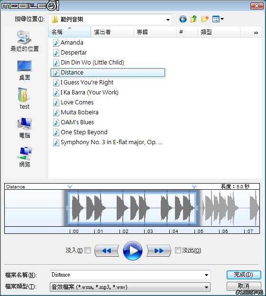Enable the 淡入 fade-in checkbox
The width and height of the screenshot is (266, 296).
[87, 250]
